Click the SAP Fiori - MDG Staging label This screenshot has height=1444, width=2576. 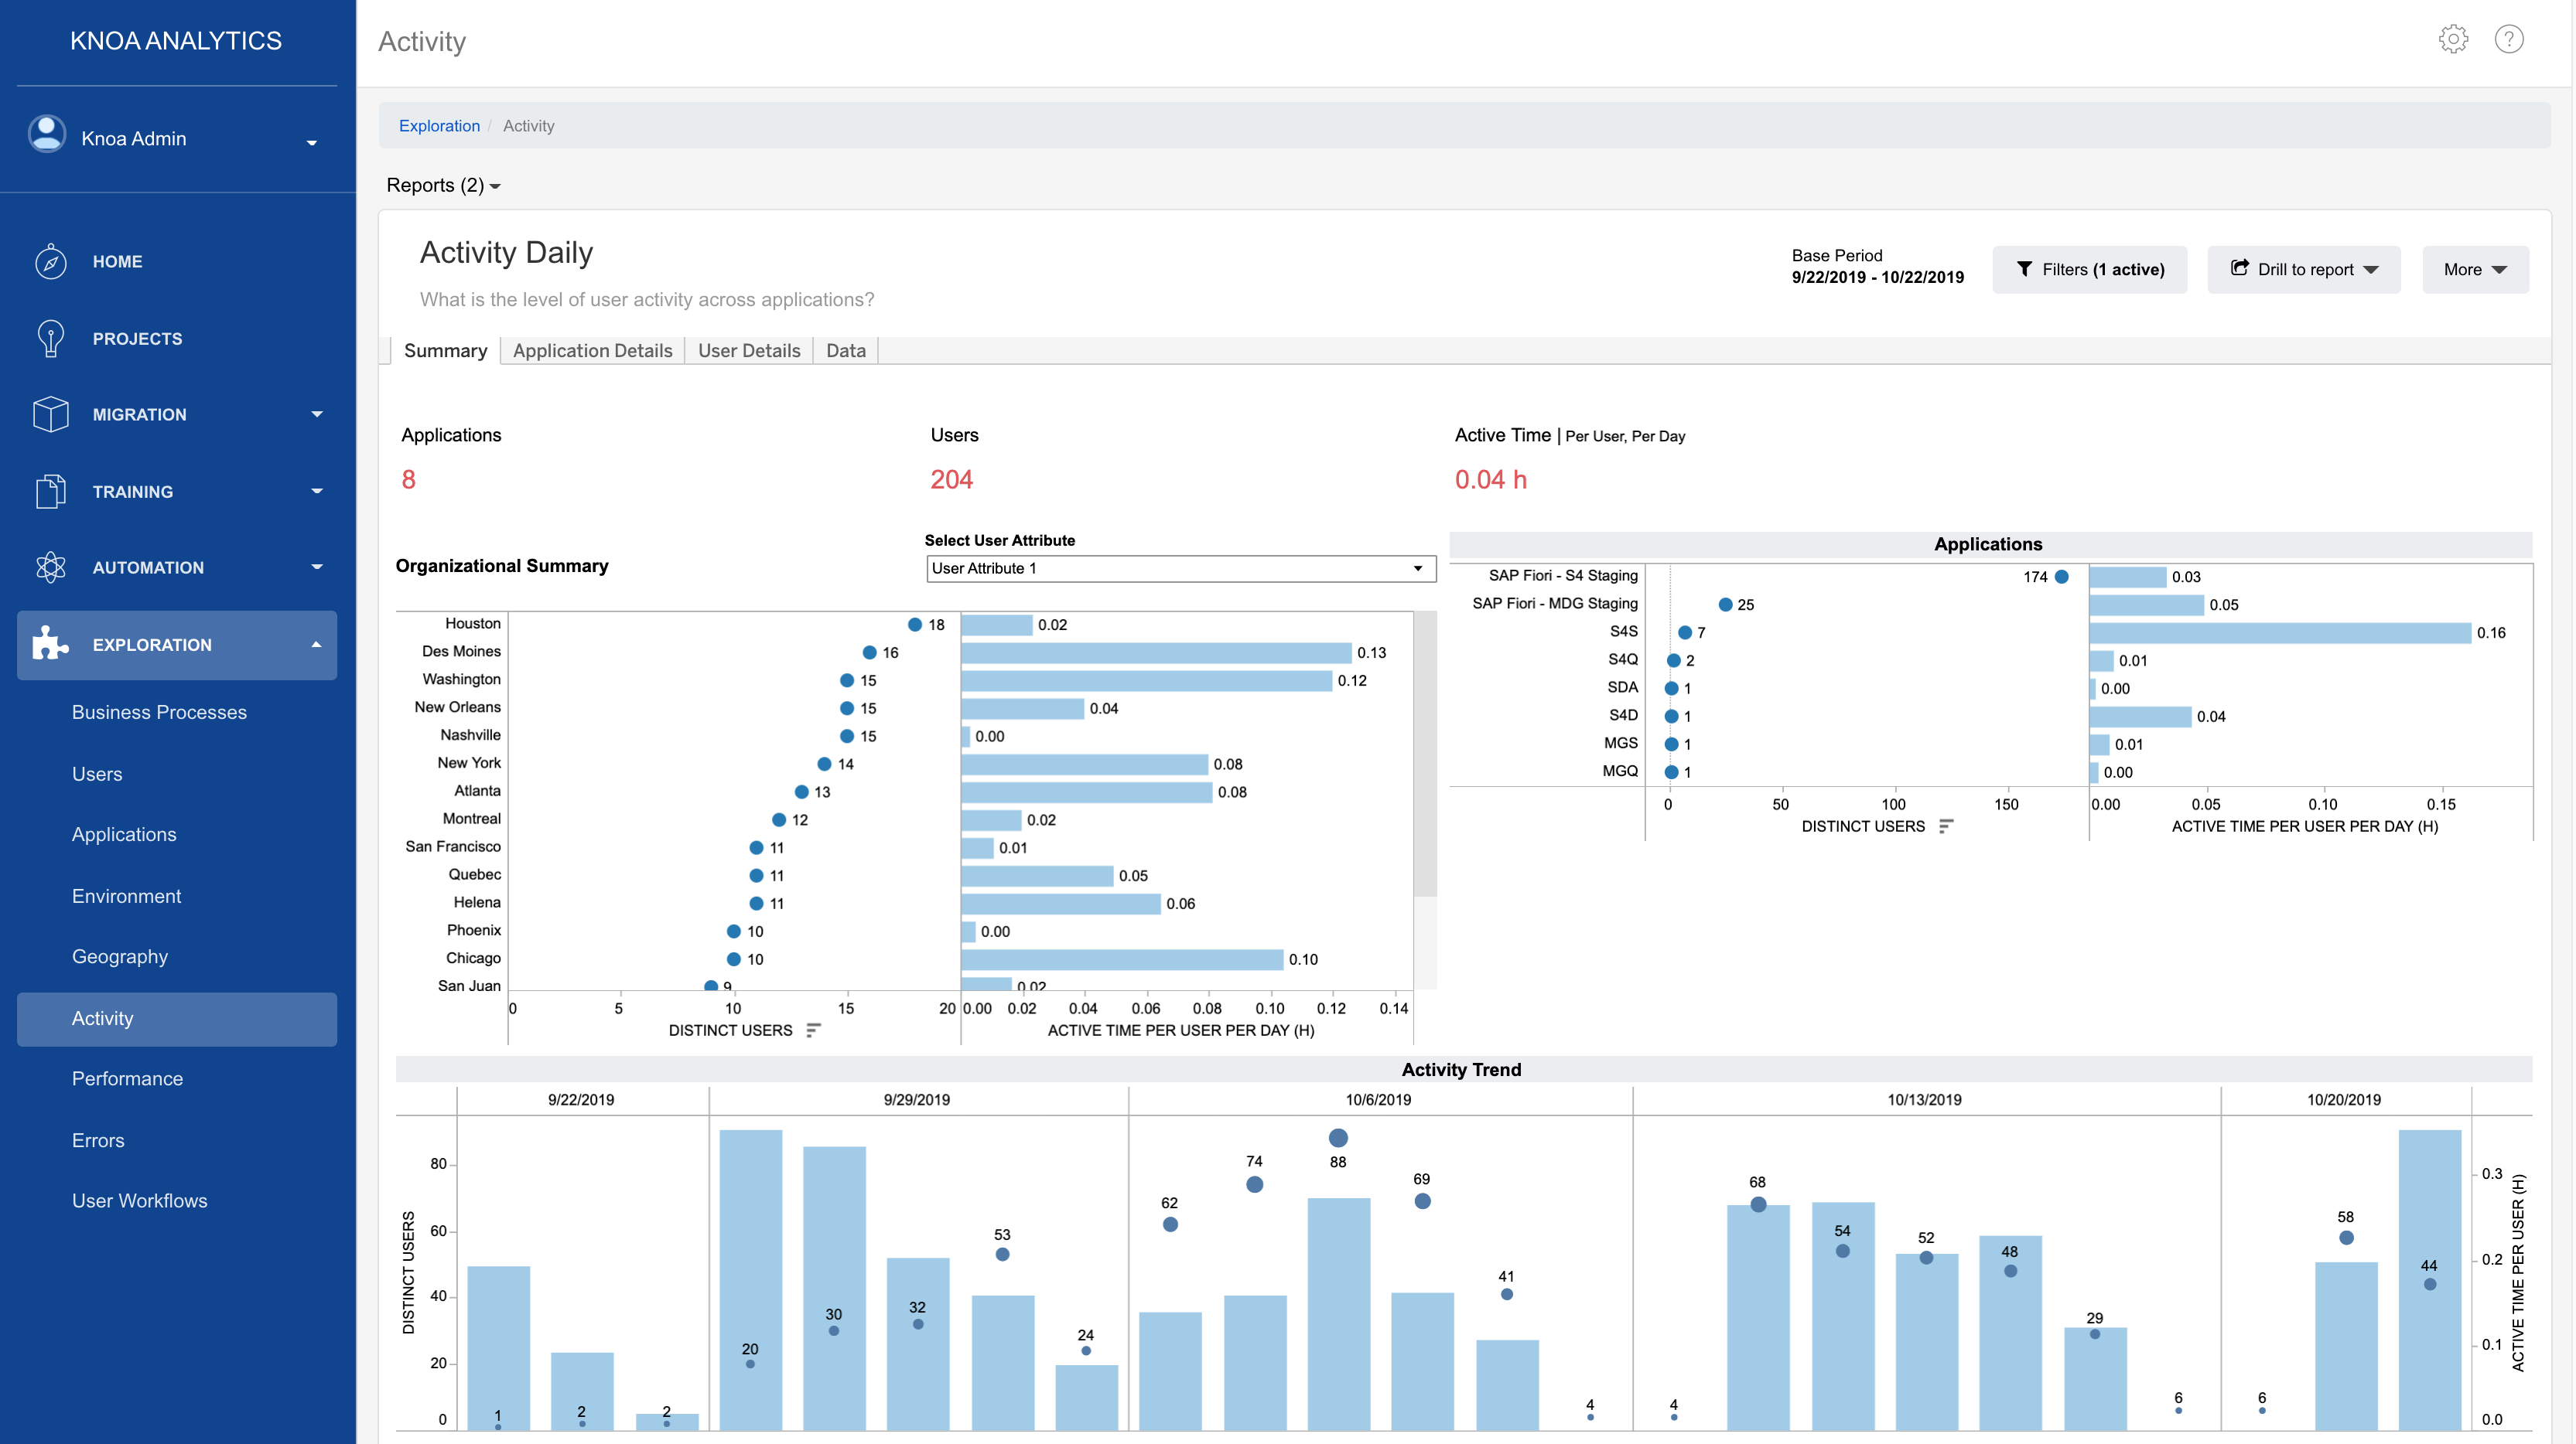(x=1554, y=604)
